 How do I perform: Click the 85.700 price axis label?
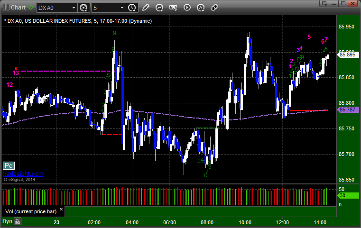click(x=346, y=154)
